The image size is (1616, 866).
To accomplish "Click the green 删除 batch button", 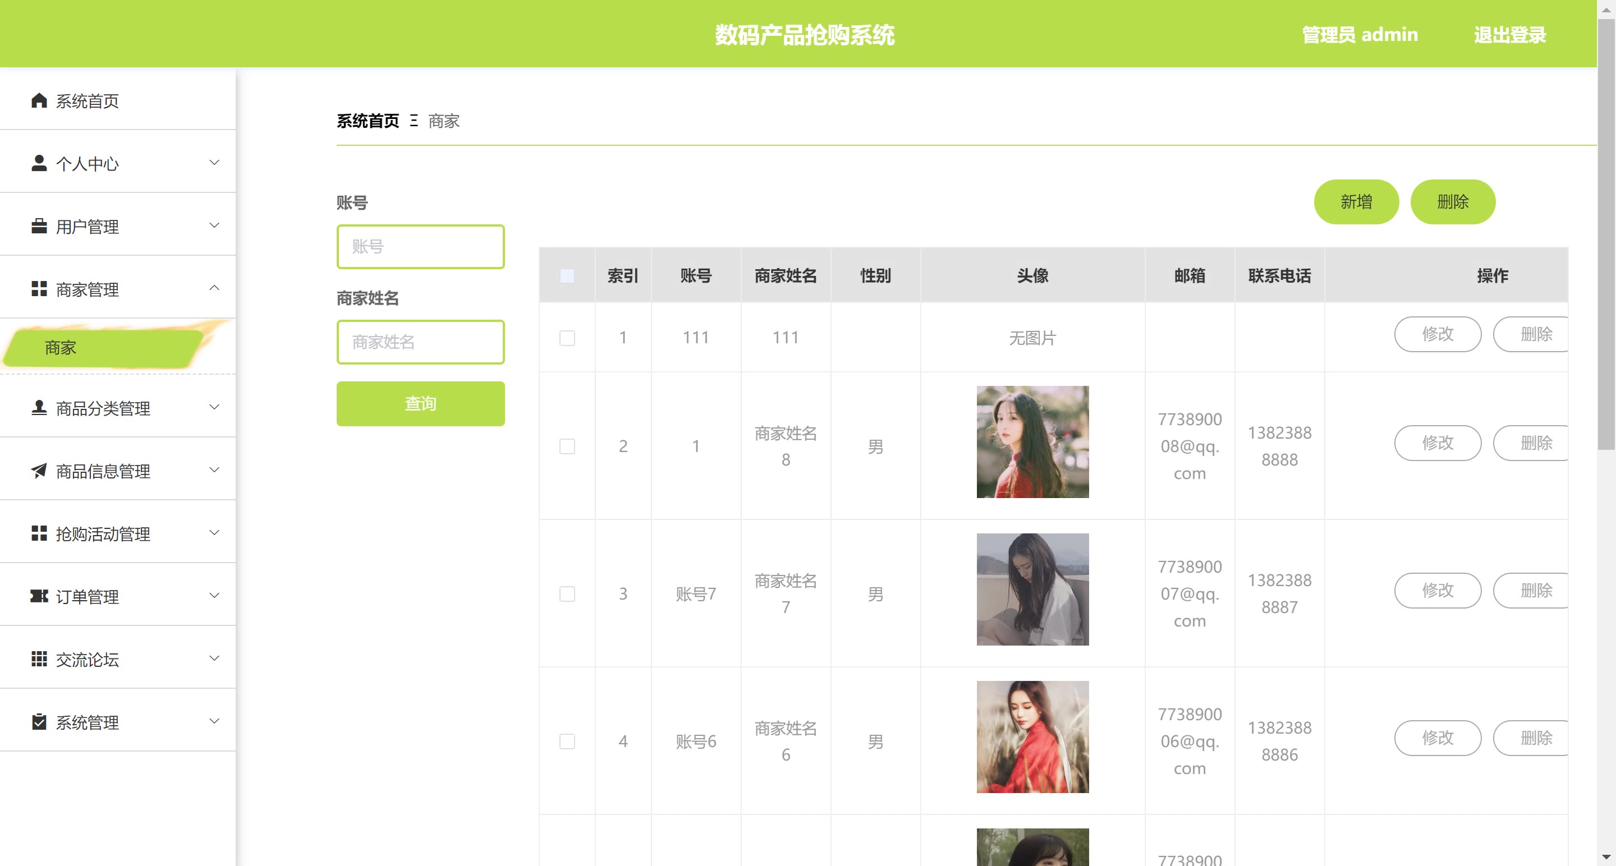I will (x=1453, y=201).
